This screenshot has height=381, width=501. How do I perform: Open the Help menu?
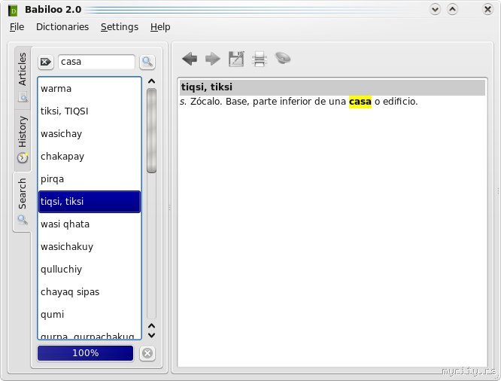160,27
